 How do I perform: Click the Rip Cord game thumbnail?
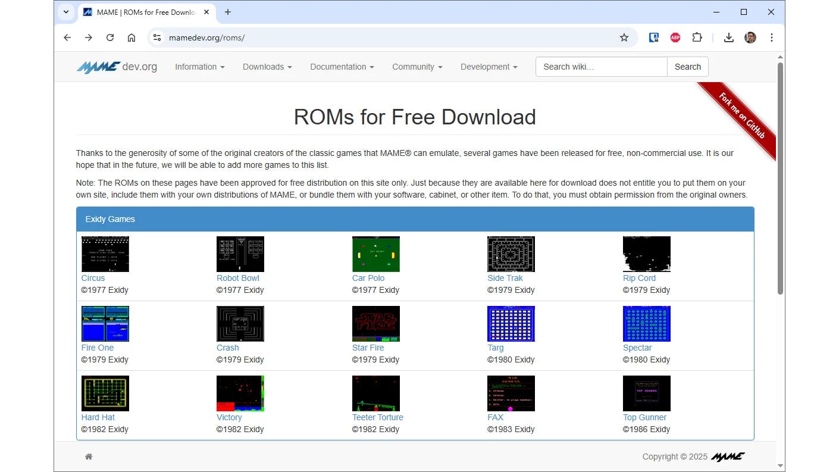647,254
